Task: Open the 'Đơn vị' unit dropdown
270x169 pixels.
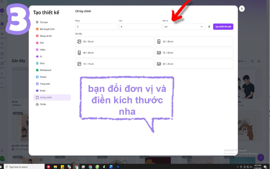Action: (x=184, y=27)
